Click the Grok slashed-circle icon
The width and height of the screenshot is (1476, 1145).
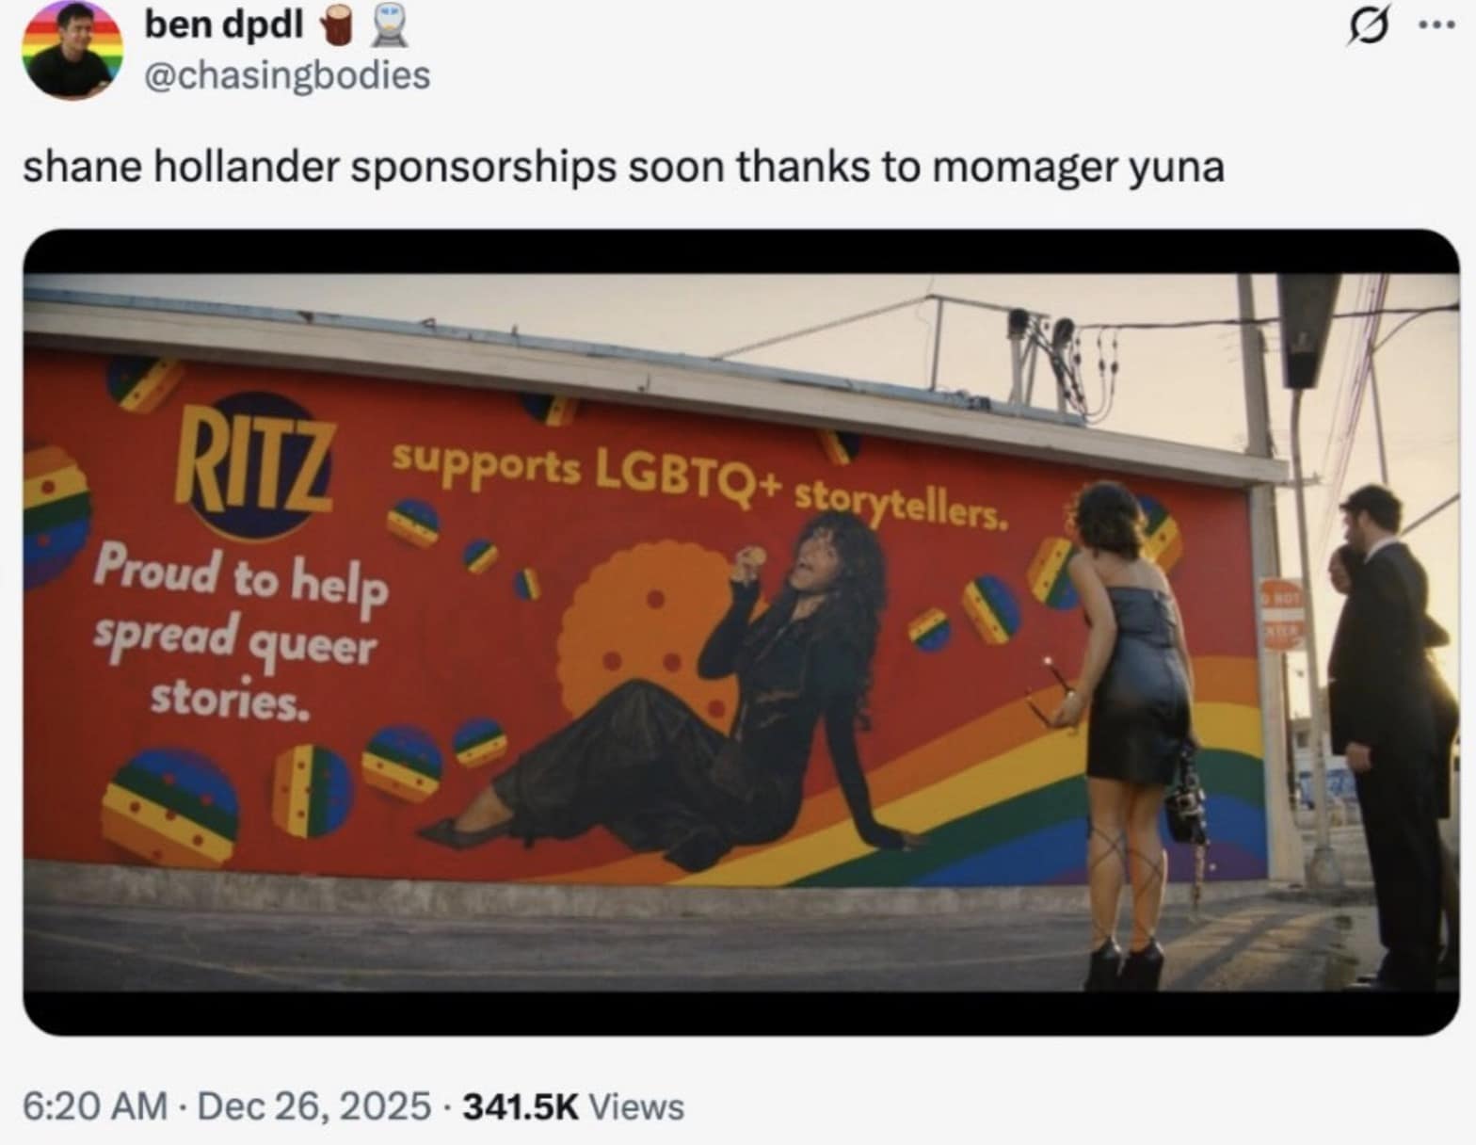1368,27
